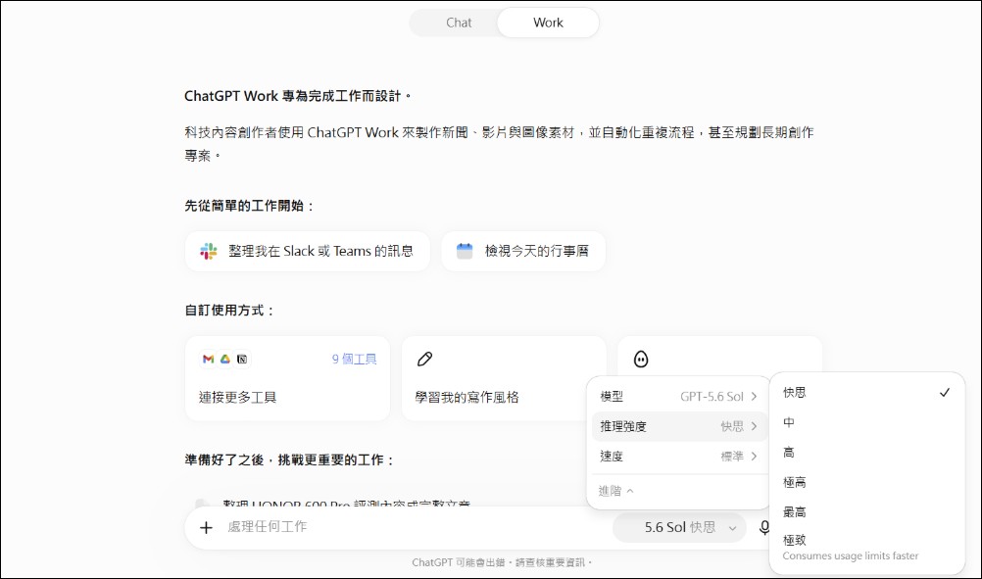The width and height of the screenshot is (982, 579).
Task: Open 檢視今天的行事曆 suggestion
Action: [523, 251]
